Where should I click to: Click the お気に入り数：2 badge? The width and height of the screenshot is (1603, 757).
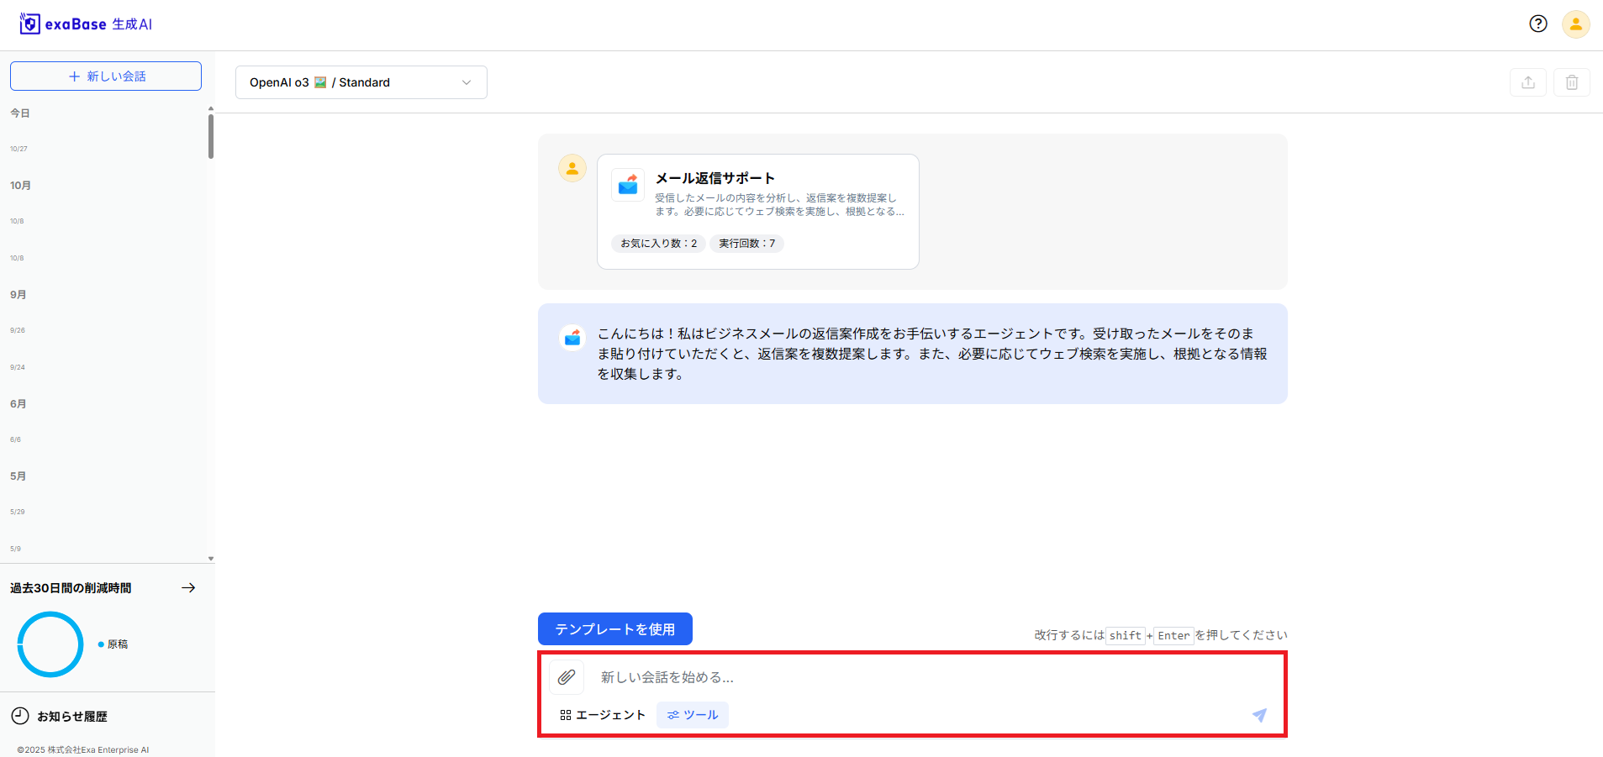pyautogui.click(x=659, y=244)
